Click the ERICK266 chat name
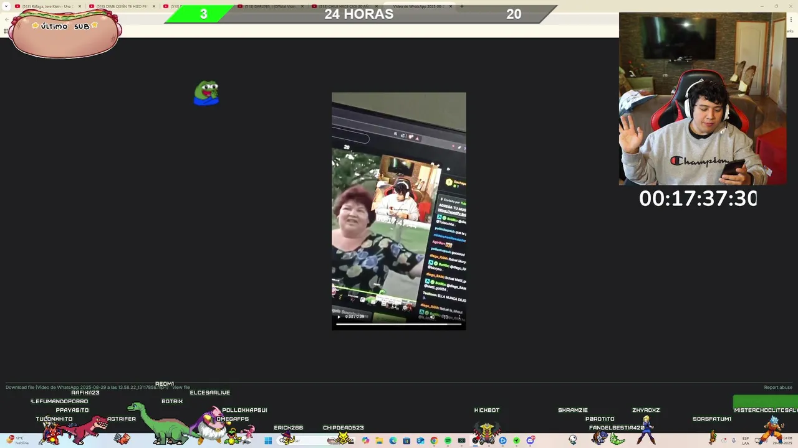 [x=288, y=427]
